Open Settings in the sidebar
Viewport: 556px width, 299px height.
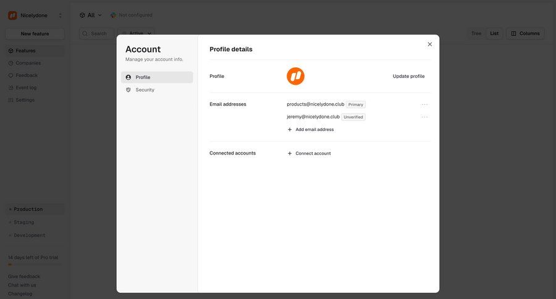point(35,100)
